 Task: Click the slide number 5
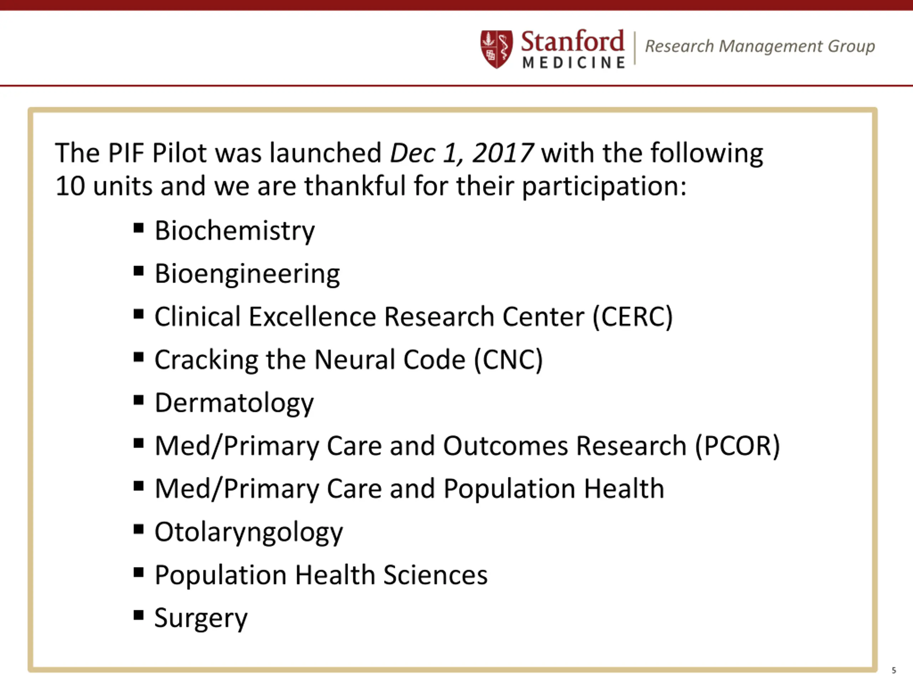(x=894, y=670)
